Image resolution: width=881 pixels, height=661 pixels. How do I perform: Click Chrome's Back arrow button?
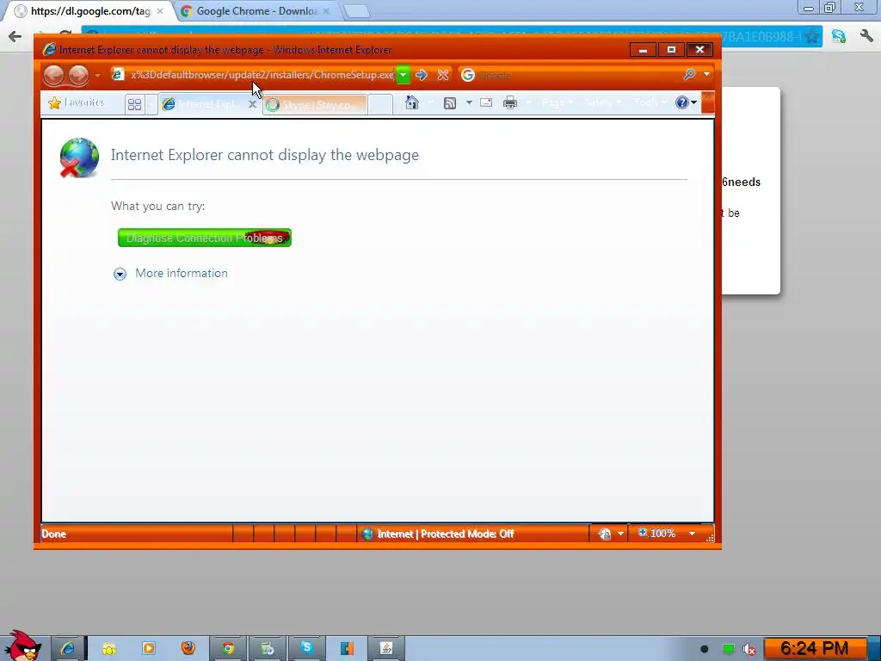(x=15, y=37)
